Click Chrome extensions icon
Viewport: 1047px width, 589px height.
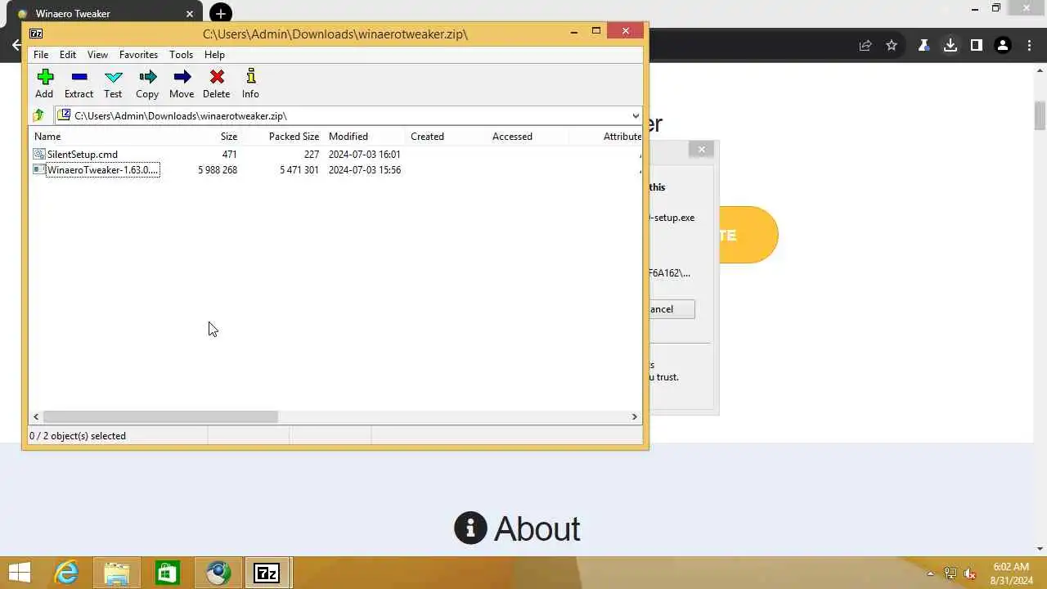pos(923,46)
